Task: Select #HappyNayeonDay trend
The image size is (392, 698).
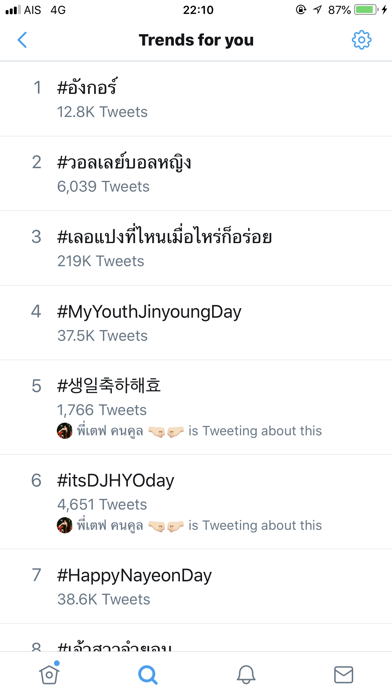Action: pyautogui.click(x=134, y=575)
